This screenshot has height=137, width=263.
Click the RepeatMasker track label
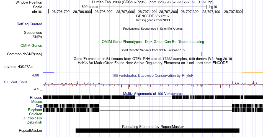coord(30,130)
